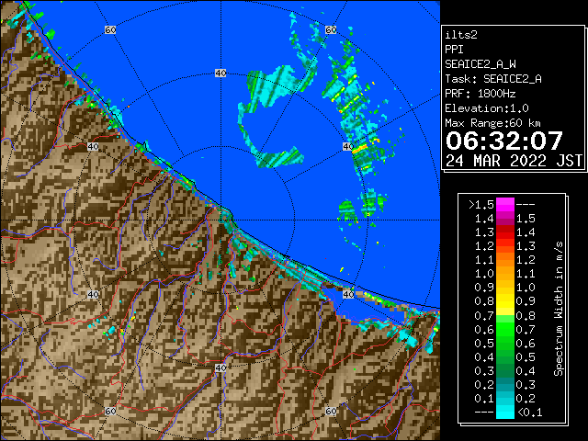Click the '60' range ring label in the northeast over the sea
Screen dimensions: 588x441
point(331,29)
